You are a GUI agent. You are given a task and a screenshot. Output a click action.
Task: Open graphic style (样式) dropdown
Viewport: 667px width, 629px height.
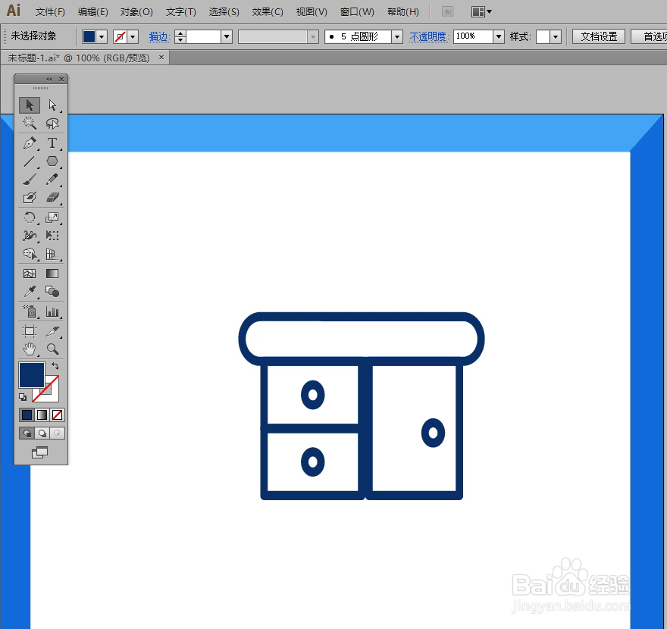[x=556, y=37]
